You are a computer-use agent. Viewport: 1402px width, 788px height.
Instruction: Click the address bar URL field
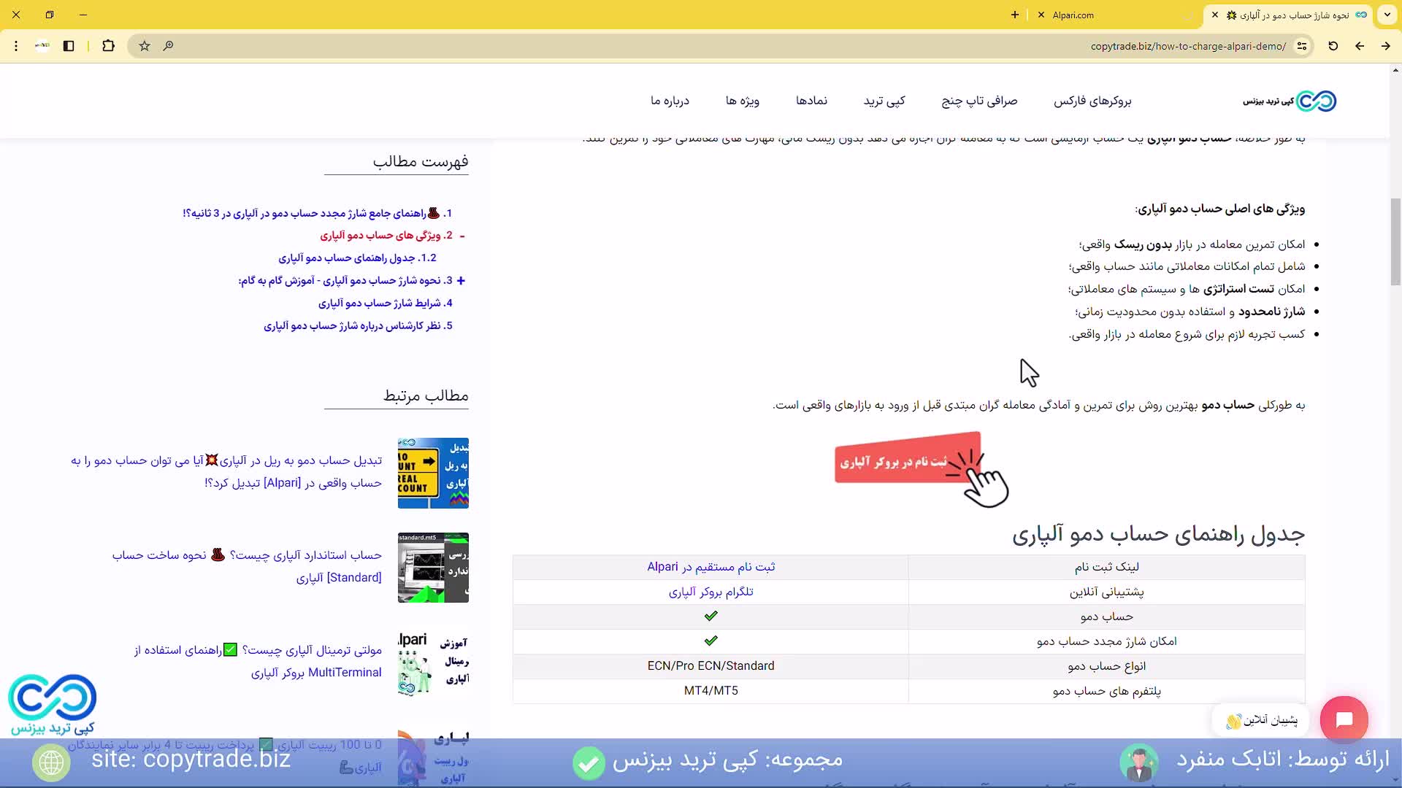[1188, 46]
